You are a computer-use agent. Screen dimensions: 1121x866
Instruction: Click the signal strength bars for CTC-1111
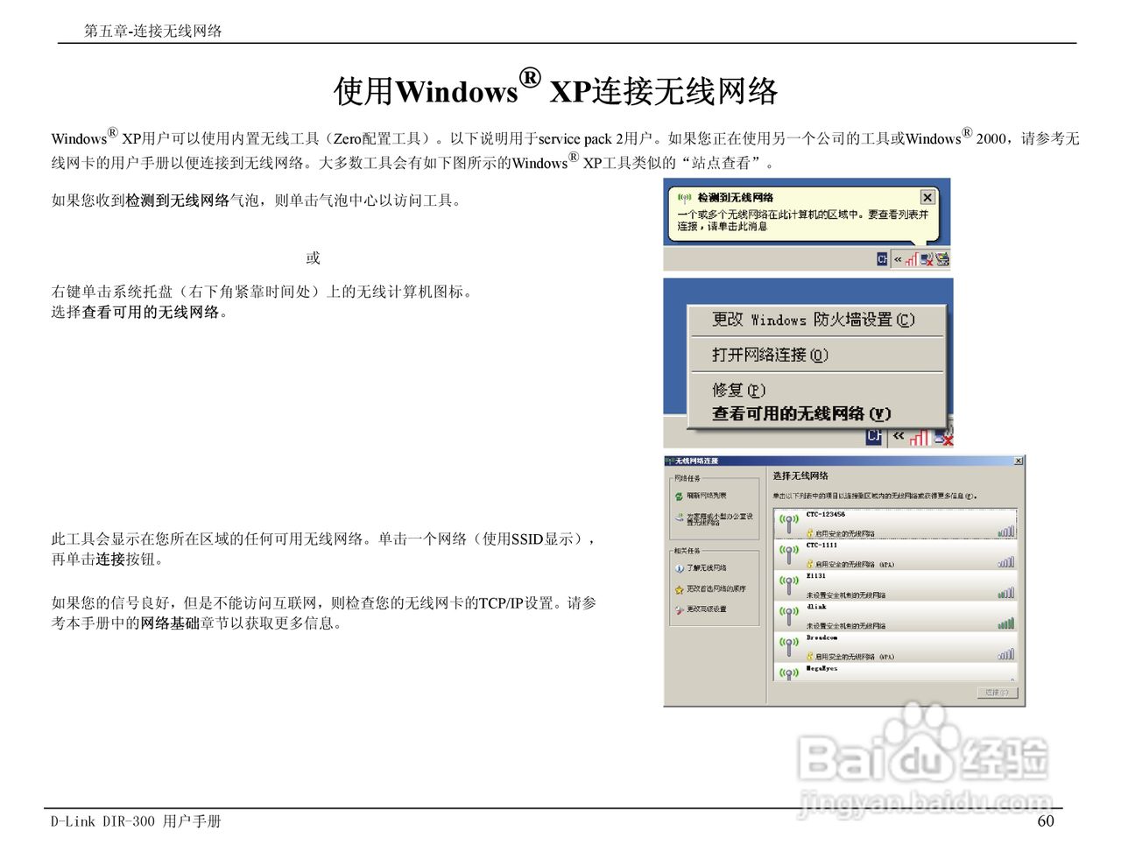(x=1006, y=562)
